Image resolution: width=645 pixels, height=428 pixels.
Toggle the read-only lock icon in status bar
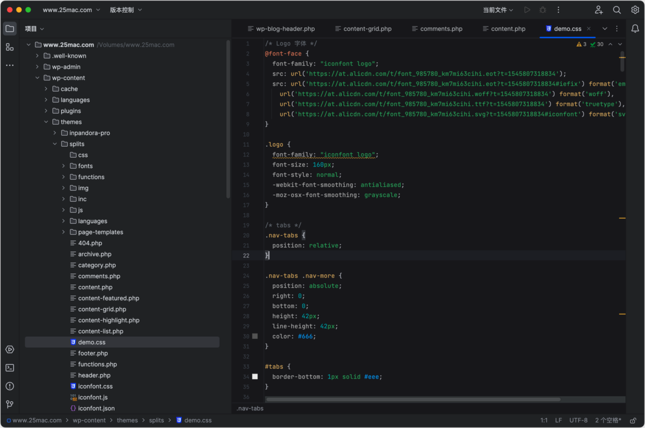click(633, 421)
